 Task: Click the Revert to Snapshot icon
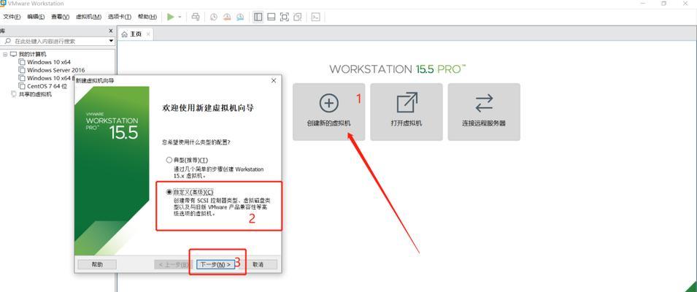[227, 17]
